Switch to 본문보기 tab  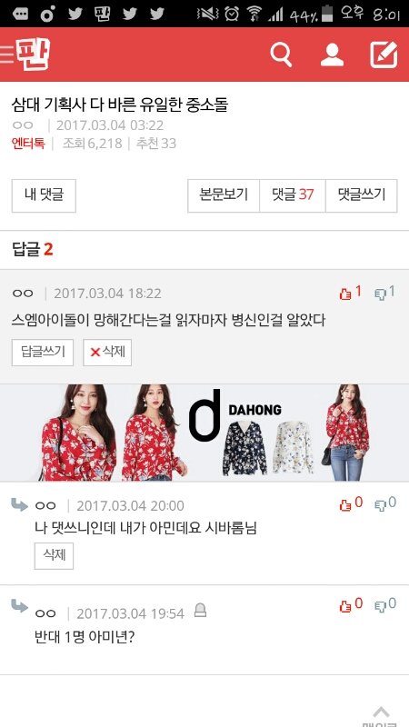click(x=224, y=195)
